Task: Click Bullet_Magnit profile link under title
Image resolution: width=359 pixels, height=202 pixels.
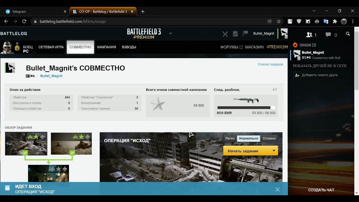Action: (x=51, y=76)
